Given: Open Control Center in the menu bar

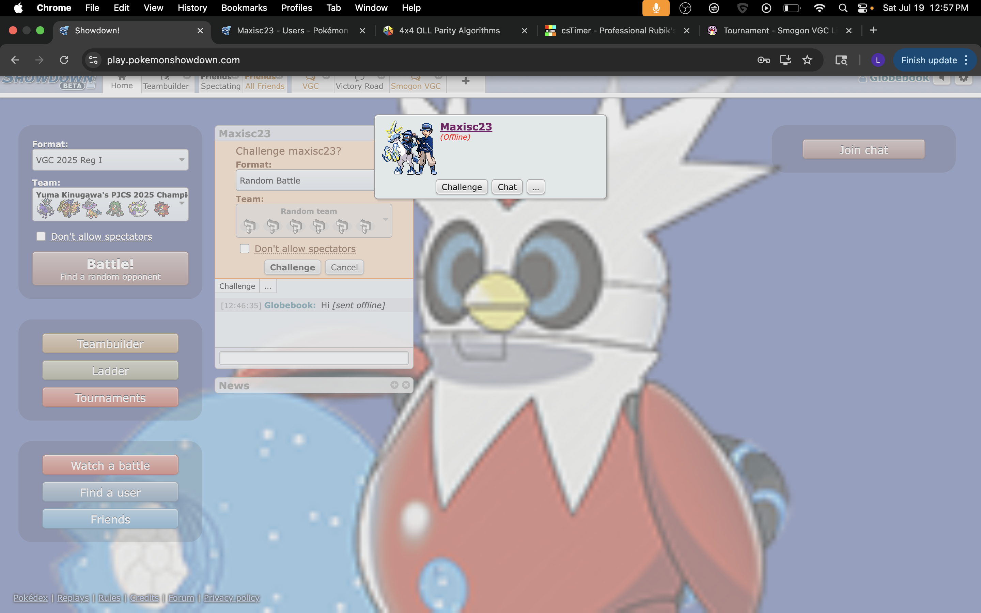Looking at the screenshot, I should pos(862,8).
